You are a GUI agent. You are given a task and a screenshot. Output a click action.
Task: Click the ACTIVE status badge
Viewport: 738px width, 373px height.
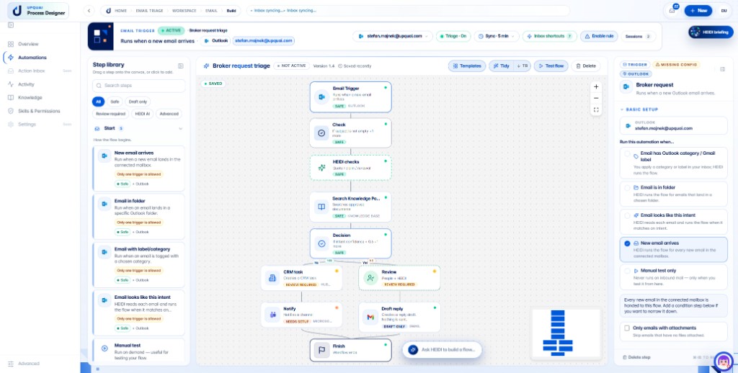click(x=171, y=30)
